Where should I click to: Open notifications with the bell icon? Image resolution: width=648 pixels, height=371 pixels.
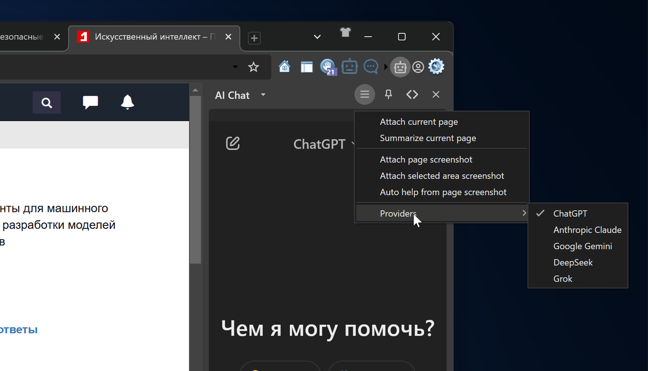127,102
